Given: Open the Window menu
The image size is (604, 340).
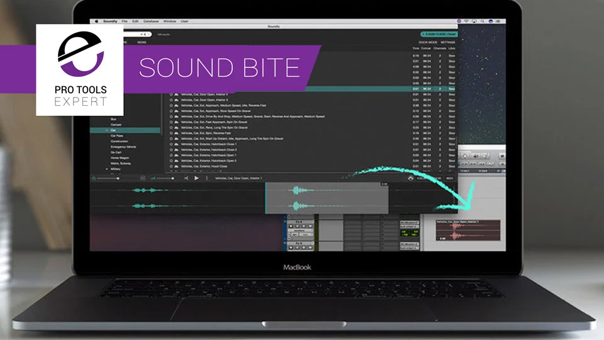Looking at the screenshot, I should tap(169, 21).
